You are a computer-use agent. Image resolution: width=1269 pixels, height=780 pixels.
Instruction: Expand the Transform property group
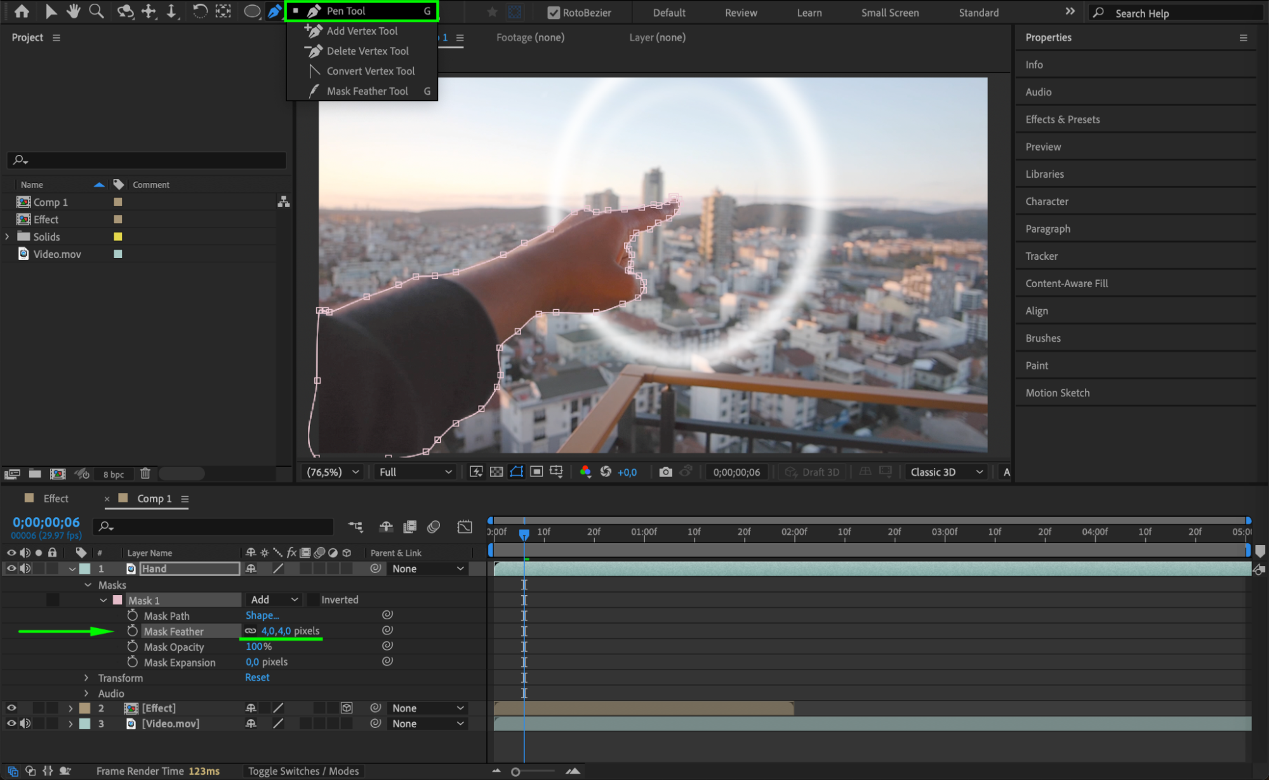coord(86,678)
